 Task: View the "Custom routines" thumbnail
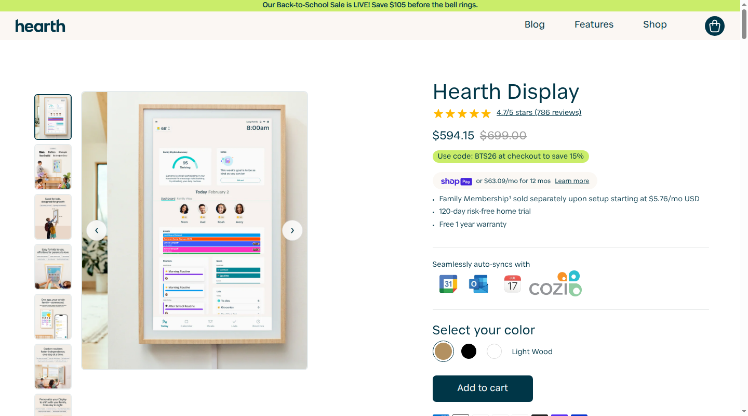[x=53, y=367]
